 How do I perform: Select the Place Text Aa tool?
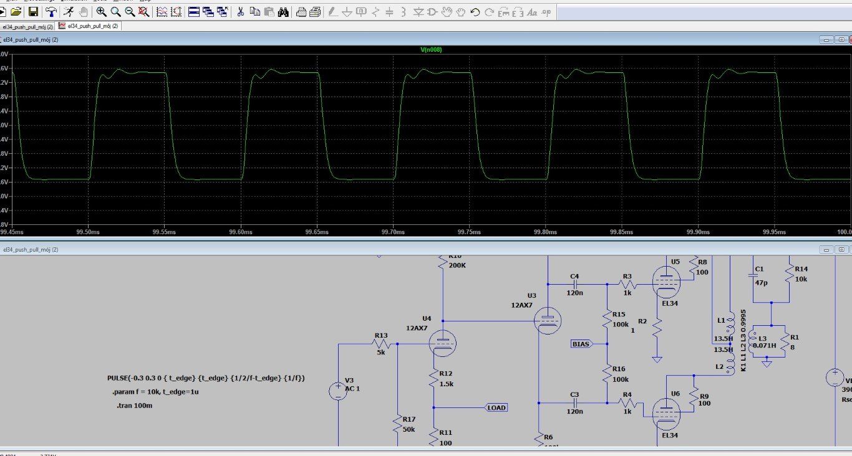point(532,12)
